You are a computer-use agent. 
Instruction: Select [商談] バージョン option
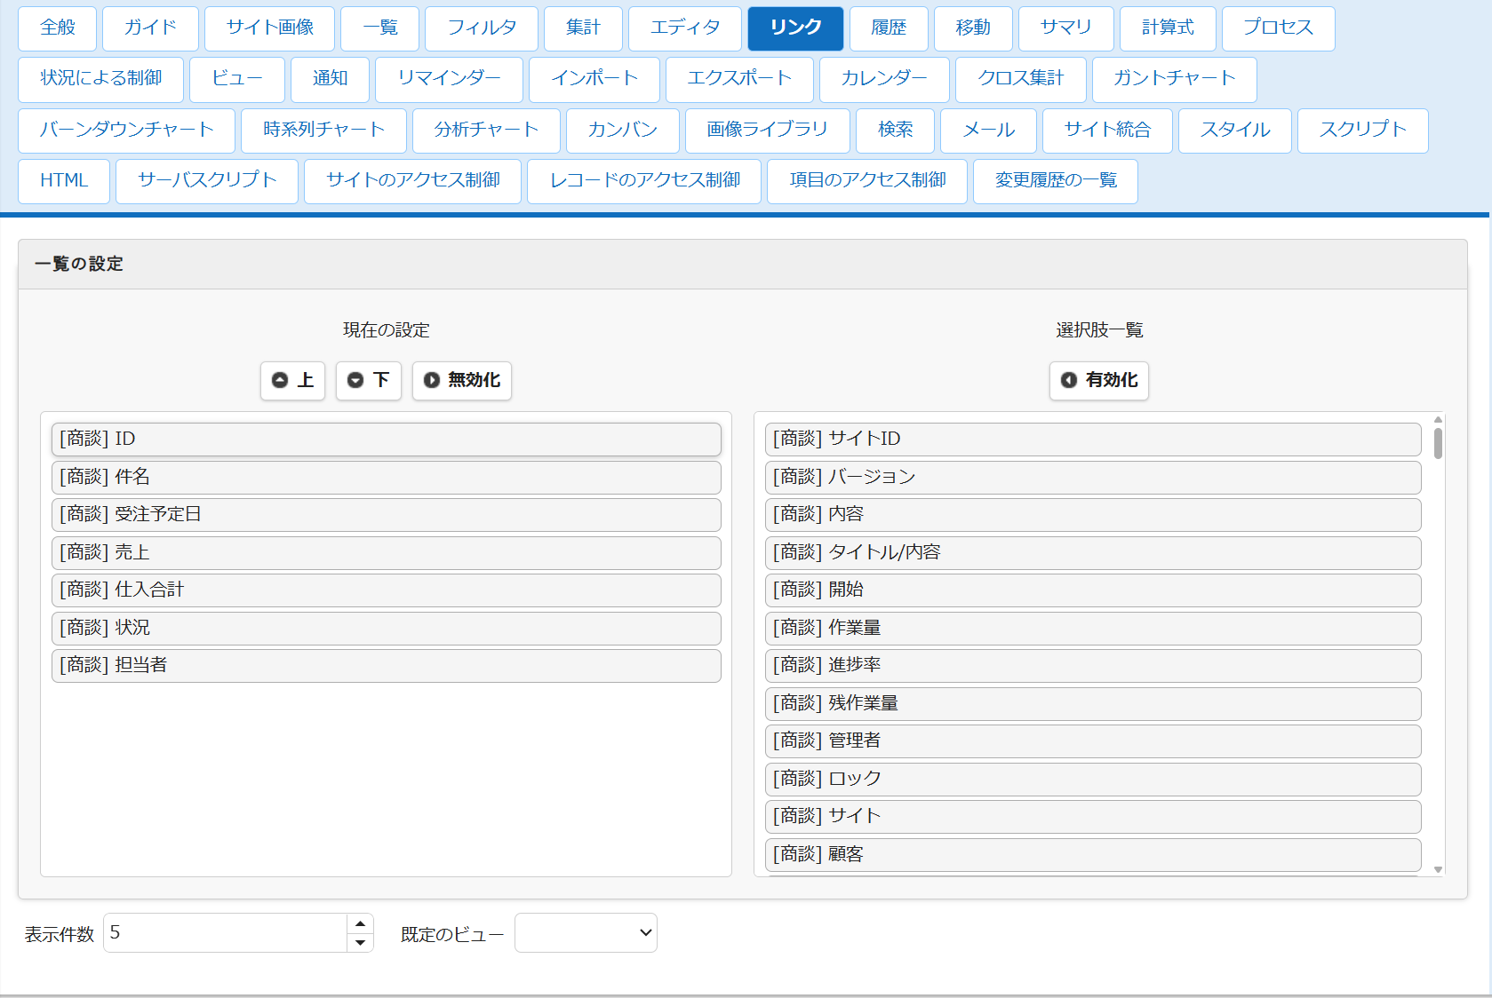pos(1093,477)
